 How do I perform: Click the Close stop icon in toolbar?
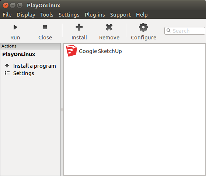tap(45, 27)
